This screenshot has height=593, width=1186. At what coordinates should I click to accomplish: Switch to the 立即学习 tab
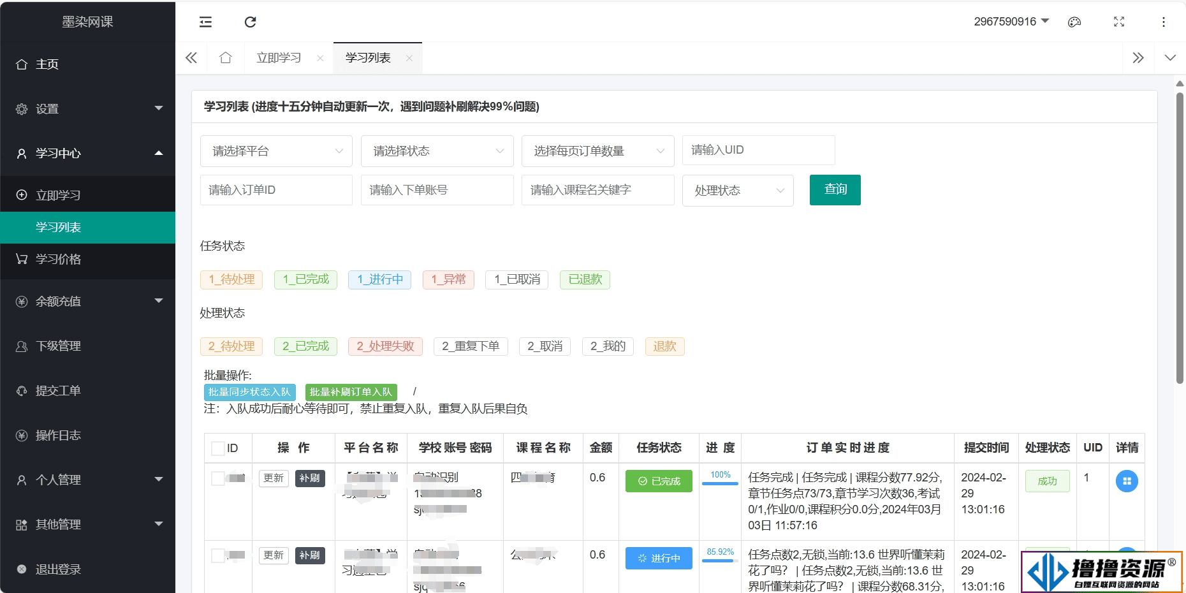point(279,58)
